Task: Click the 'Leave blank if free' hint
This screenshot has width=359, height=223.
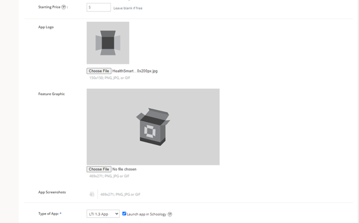Action: pos(128,8)
